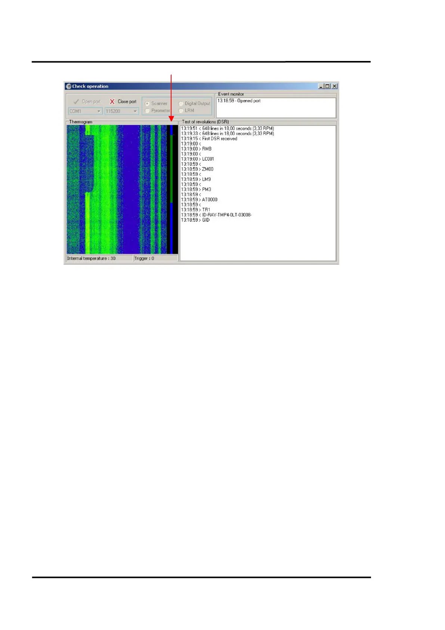Screen dimensions: 445x630
Task: Click the Close port button
Action: [123, 101]
